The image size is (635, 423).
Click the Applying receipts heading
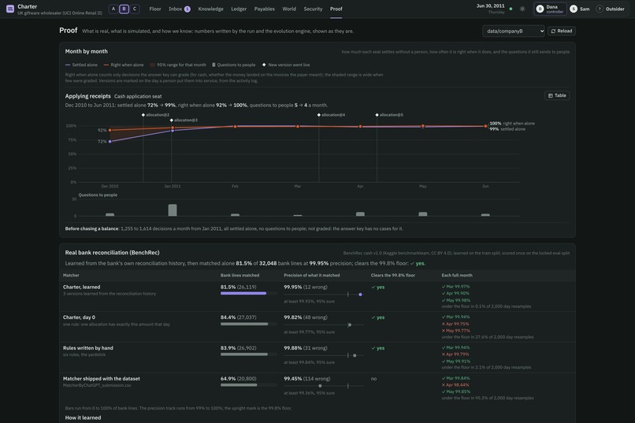(x=88, y=96)
